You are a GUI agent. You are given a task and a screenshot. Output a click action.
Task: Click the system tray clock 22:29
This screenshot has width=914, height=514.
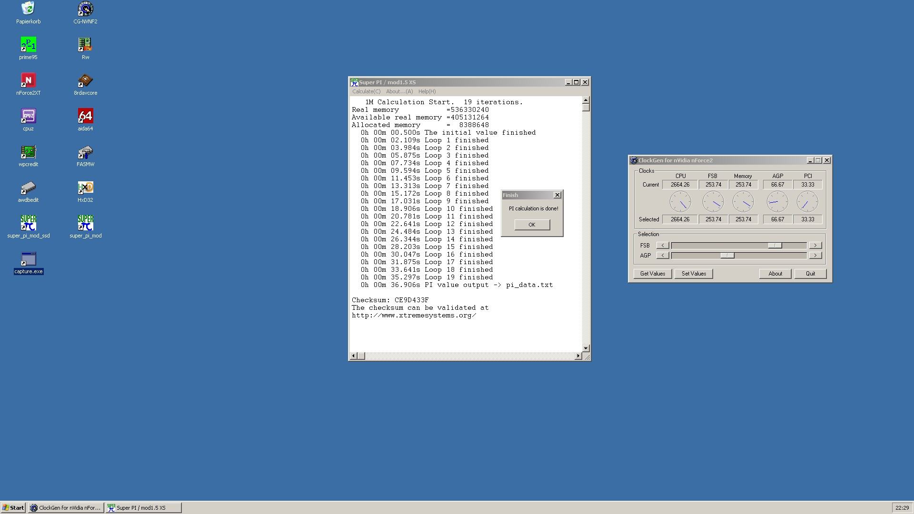coord(902,508)
